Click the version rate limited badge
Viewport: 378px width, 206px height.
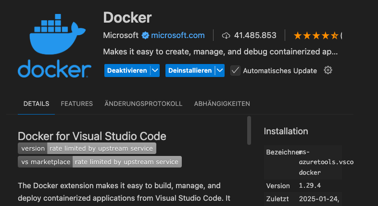[87, 148]
